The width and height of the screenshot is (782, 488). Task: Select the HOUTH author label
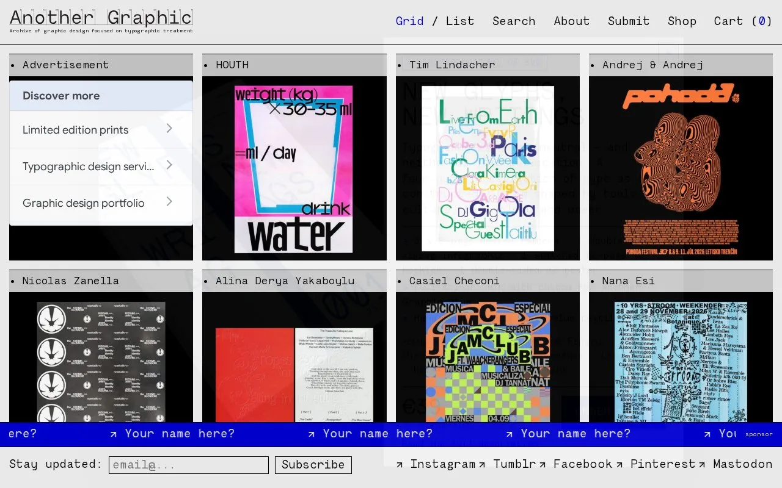[x=232, y=65]
